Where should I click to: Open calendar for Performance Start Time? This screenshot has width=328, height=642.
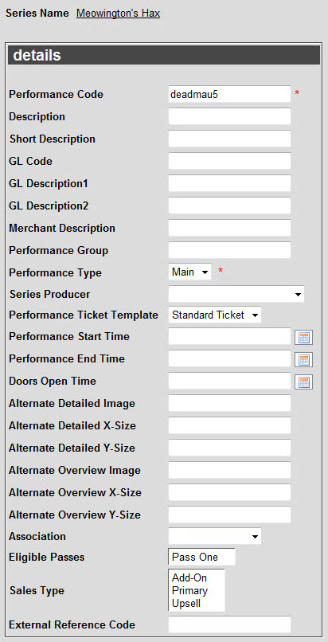(303, 338)
